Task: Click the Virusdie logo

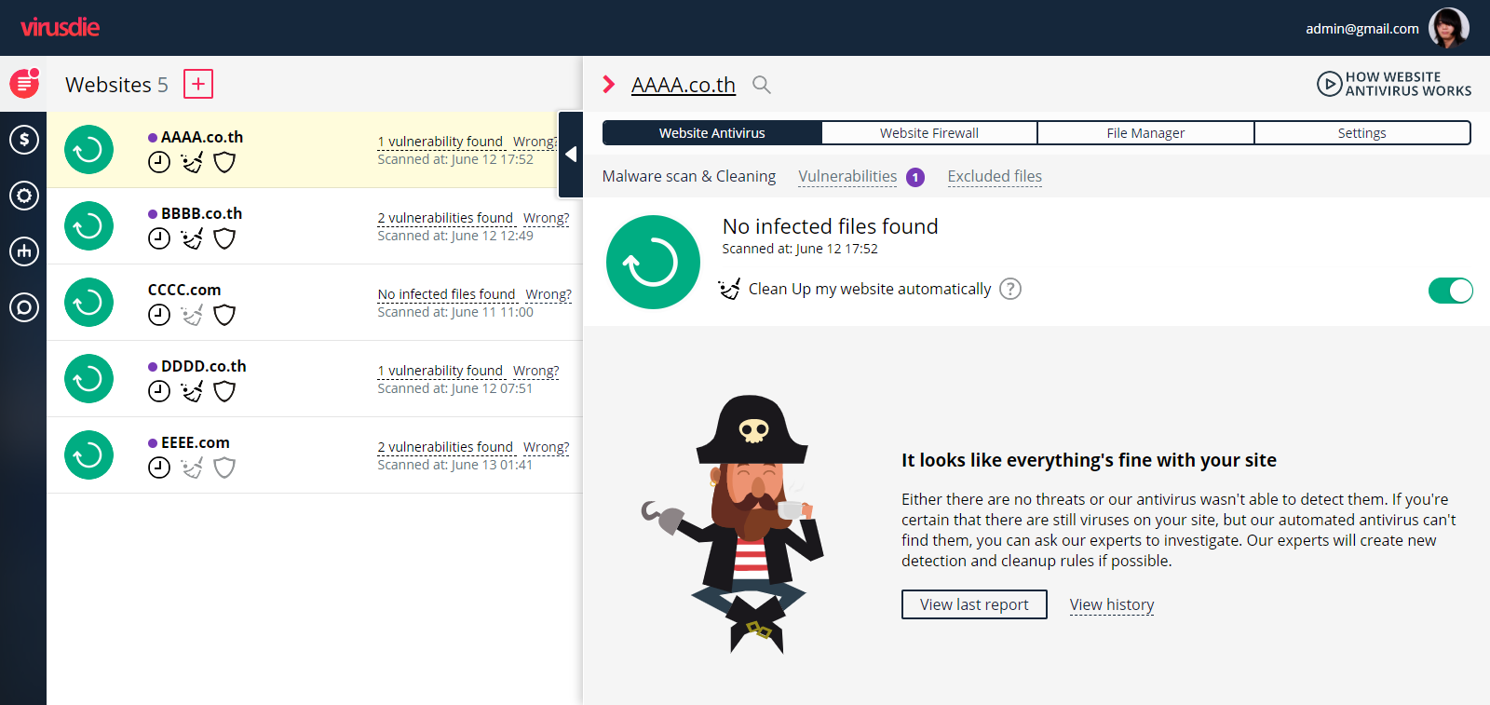Action: (60, 27)
